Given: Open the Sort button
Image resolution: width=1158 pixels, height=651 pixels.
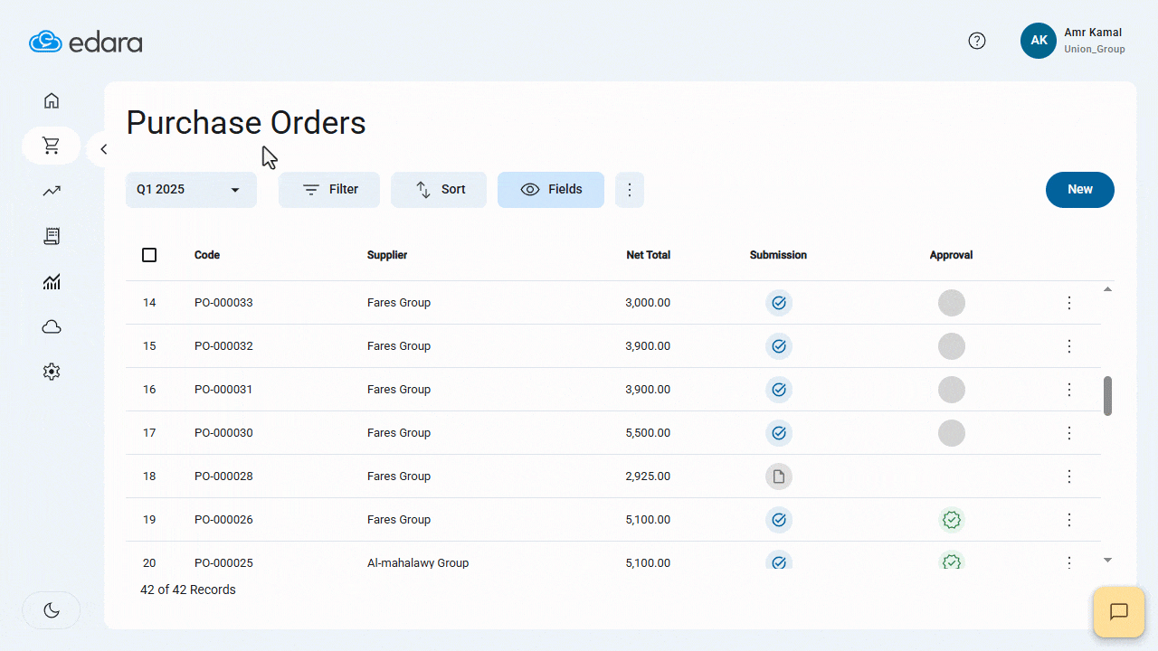Looking at the screenshot, I should tap(439, 190).
